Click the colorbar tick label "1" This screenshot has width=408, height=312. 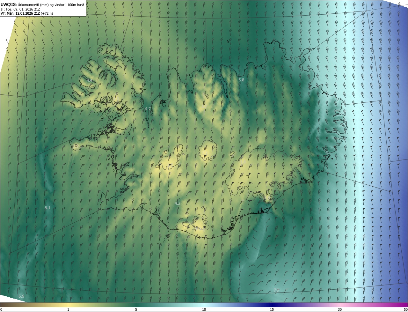click(68, 309)
